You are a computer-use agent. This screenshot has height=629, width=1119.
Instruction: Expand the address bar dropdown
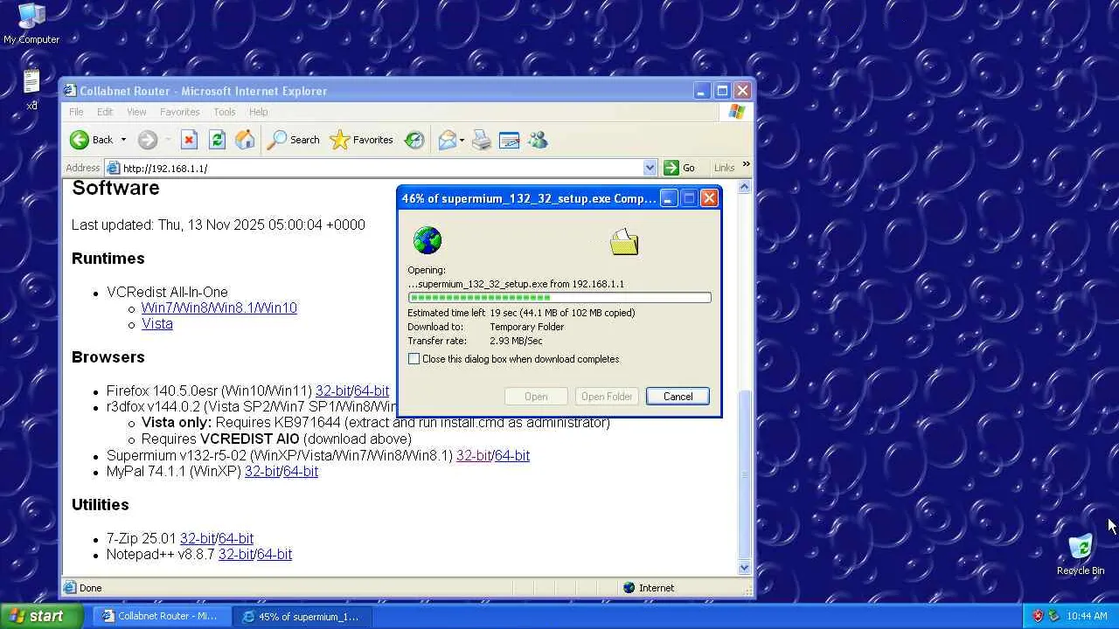tap(650, 168)
